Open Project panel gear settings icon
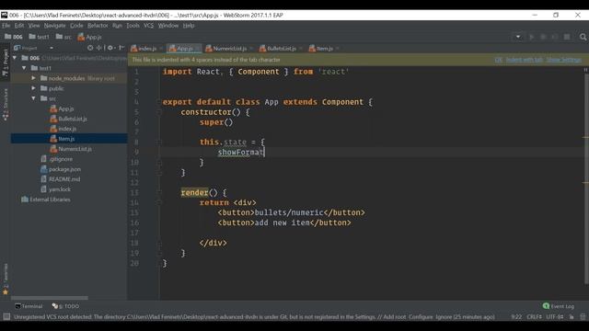This screenshot has height=331, width=589. coord(110,48)
